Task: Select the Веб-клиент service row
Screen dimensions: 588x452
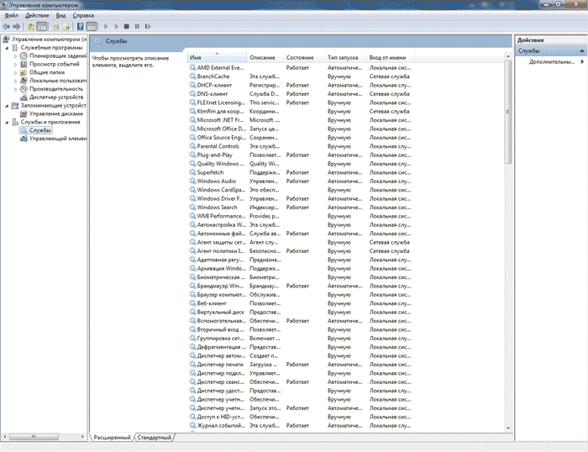Action: coord(300,303)
